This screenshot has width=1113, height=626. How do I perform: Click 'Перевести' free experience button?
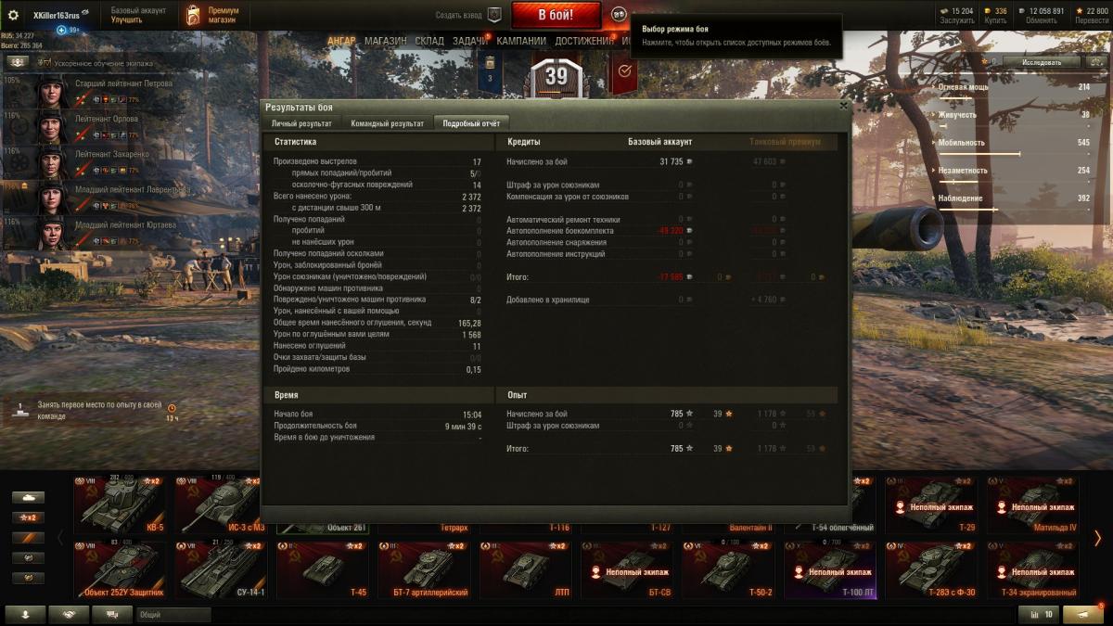(1092, 19)
